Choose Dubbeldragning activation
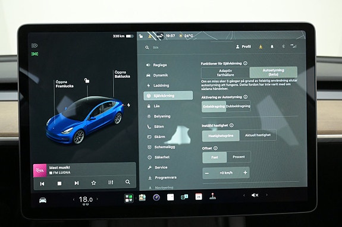The width and height of the screenshot is (342, 227). (238, 106)
